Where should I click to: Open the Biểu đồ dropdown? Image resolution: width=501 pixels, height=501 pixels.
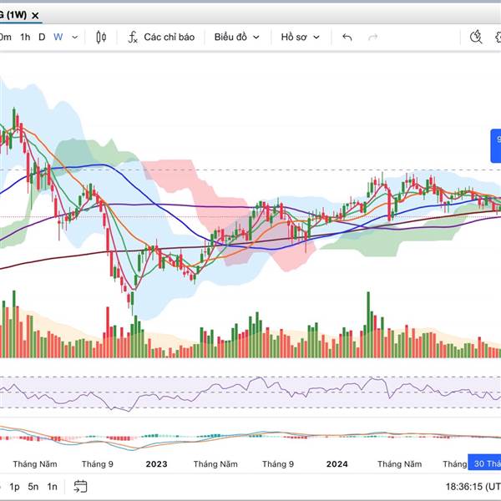(x=236, y=37)
